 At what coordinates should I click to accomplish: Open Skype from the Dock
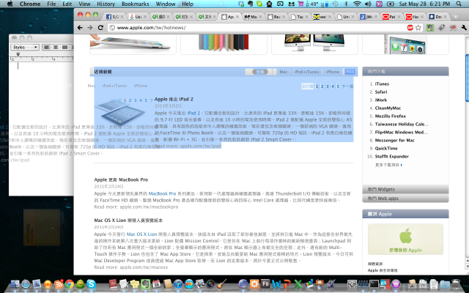[x=91, y=283]
